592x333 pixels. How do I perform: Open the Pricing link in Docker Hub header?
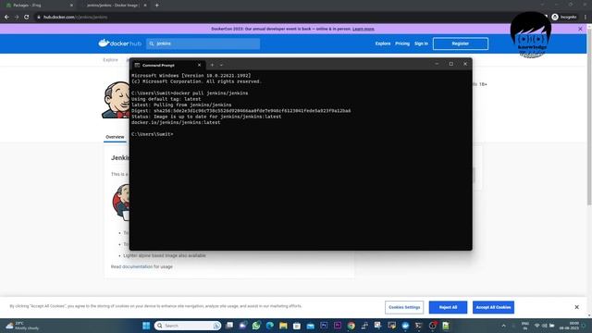click(x=402, y=43)
